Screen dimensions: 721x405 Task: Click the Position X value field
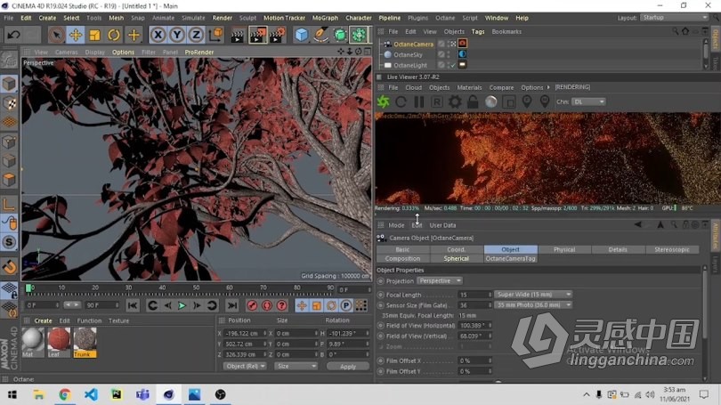click(x=243, y=333)
